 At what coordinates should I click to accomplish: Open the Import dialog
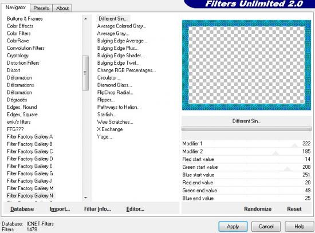(x=60, y=209)
